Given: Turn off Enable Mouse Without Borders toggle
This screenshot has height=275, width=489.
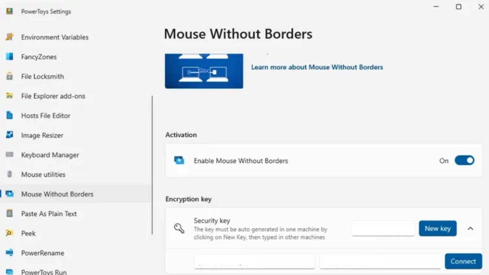Looking at the screenshot, I should point(464,161).
